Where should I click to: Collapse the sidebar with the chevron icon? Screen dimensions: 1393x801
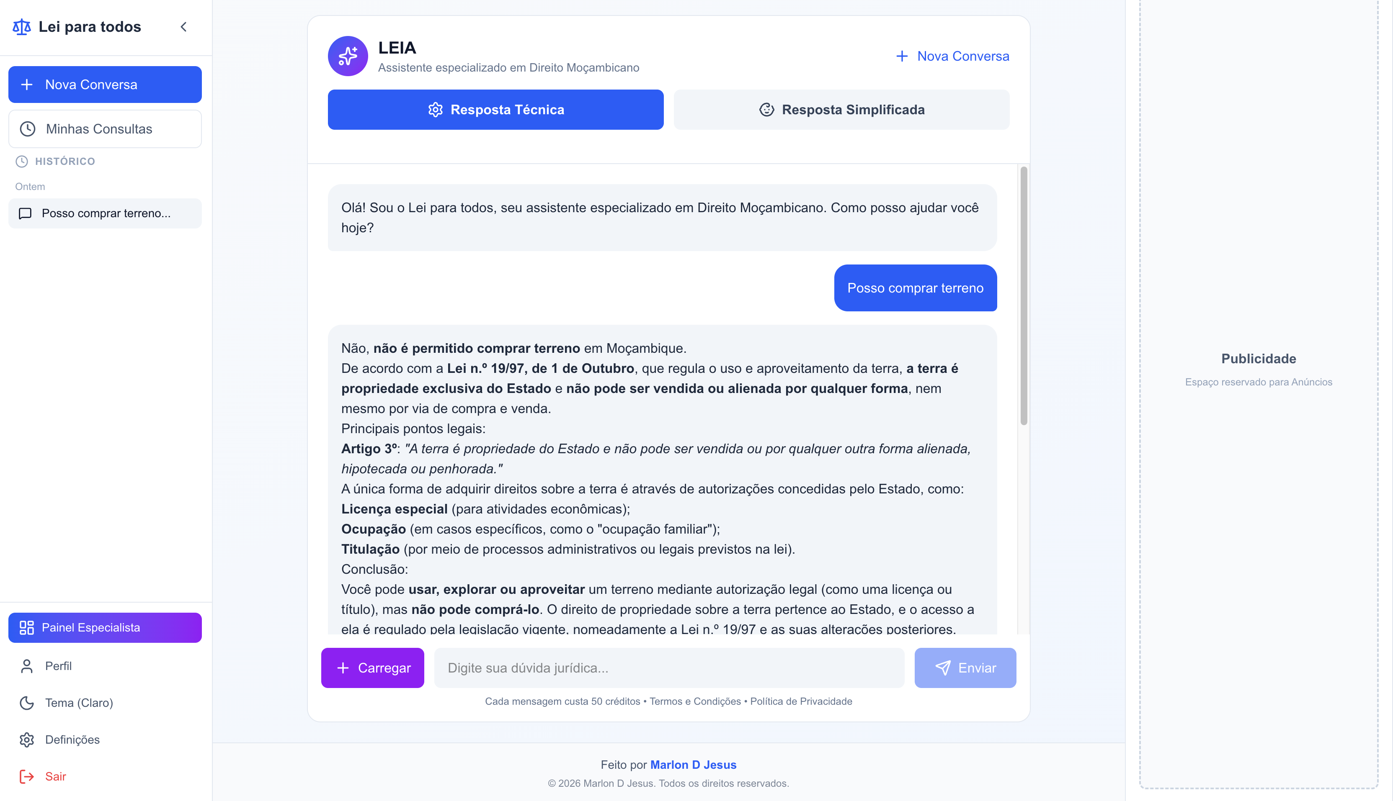[x=183, y=26]
